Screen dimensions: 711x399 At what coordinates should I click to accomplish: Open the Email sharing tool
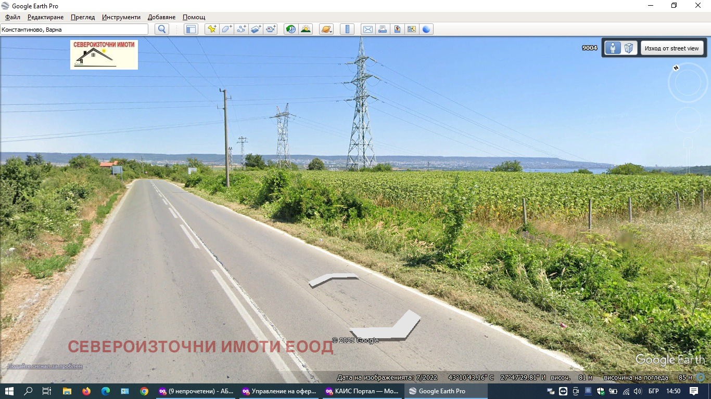click(x=367, y=29)
